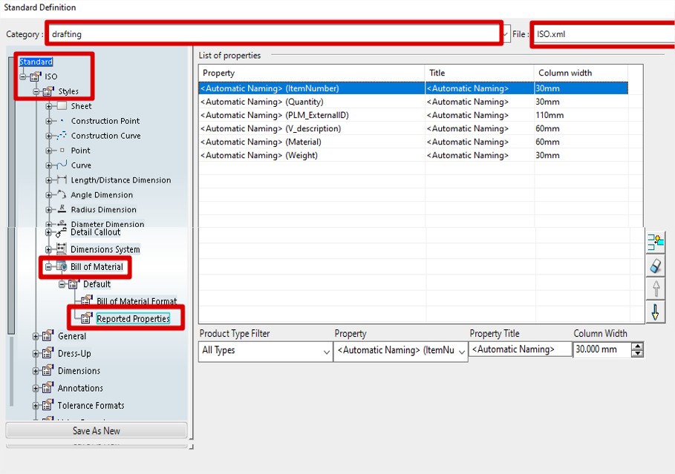The height and width of the screenshot is (474, 675).
Task: Click the Dimensions System icon
Action: pyautogui.click(x=62, y=249)
